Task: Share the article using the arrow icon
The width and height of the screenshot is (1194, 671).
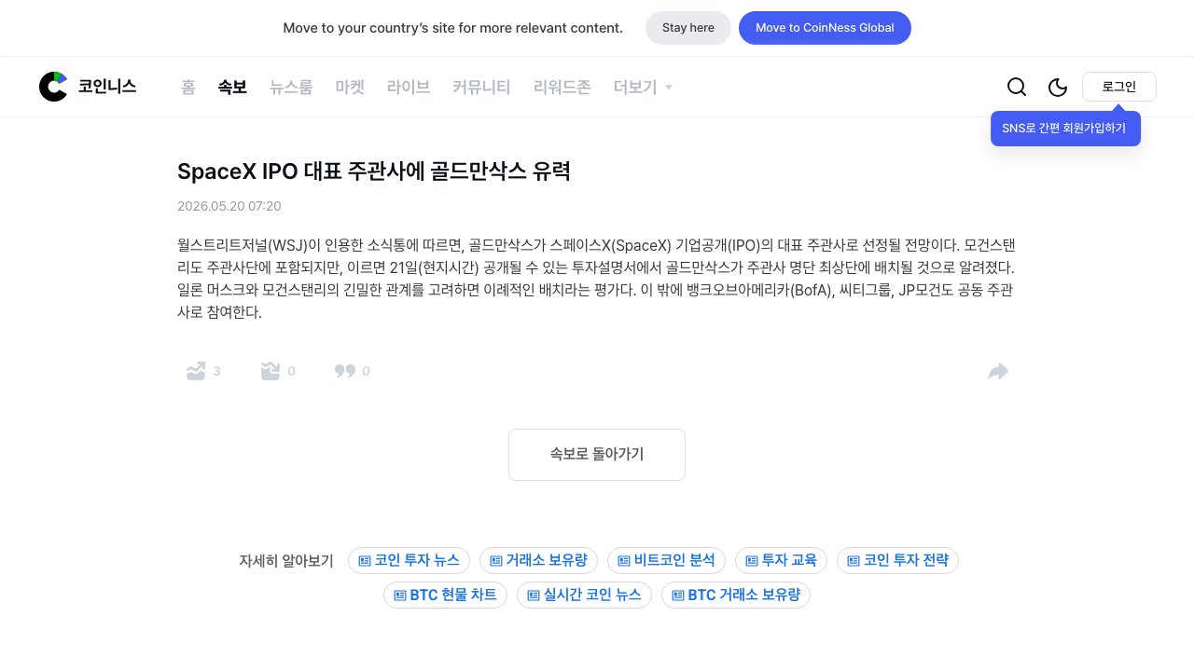Action: pos(998,371)
